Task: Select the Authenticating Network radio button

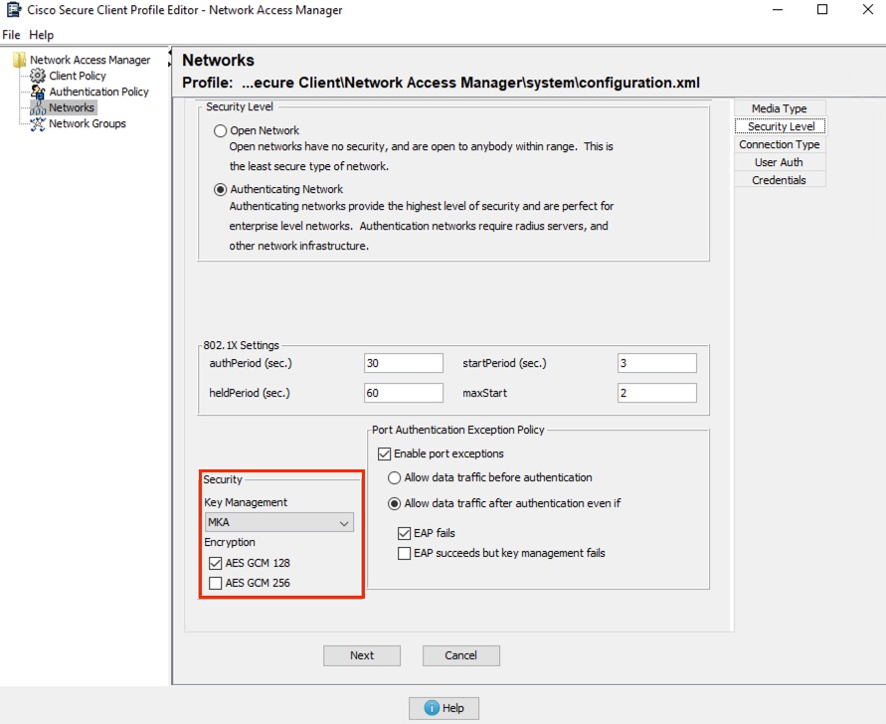Action: 221,189
